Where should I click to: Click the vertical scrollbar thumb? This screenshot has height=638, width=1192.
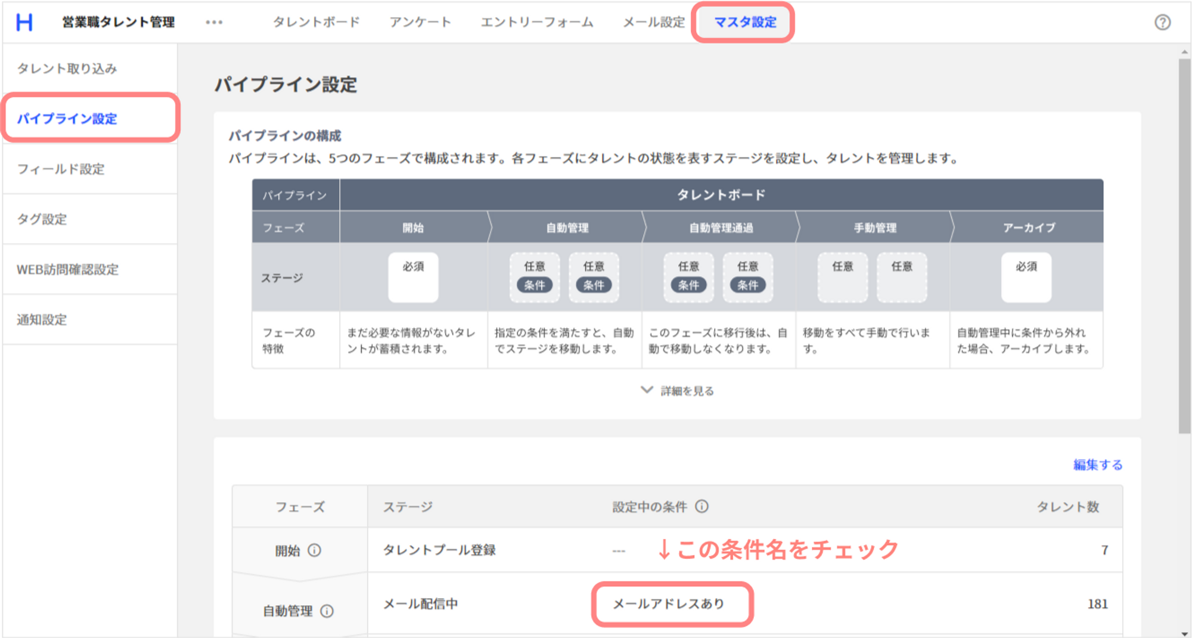[x=1184, y=246]
